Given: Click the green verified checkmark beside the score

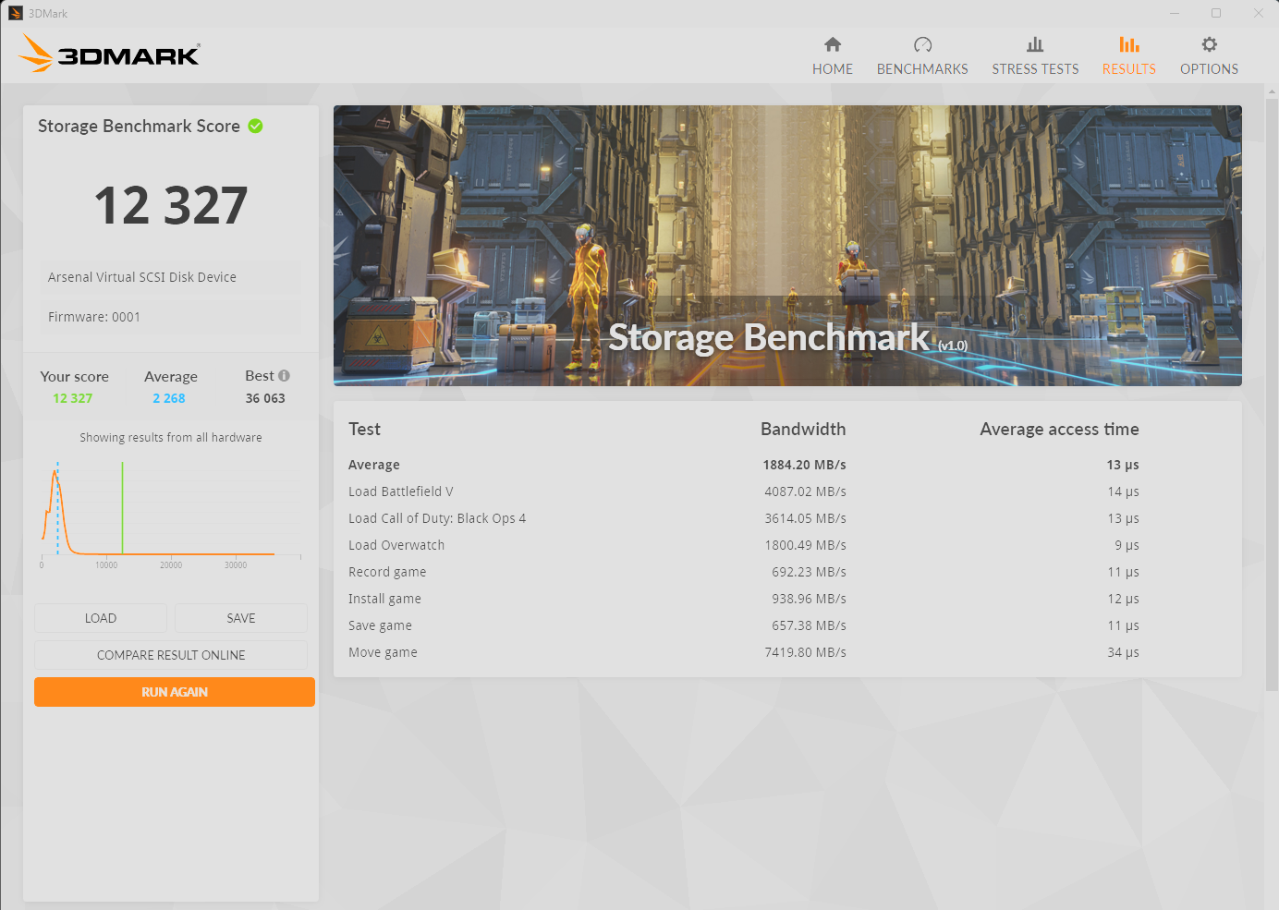Looking at the screenshot, I should (255, 126).
